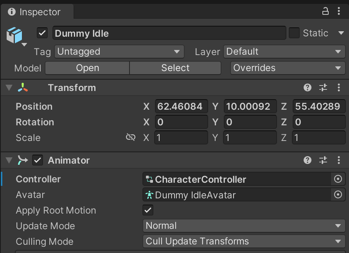Click Controller object picker circle
Screen dimensions: 349x253
click(338, 179)
